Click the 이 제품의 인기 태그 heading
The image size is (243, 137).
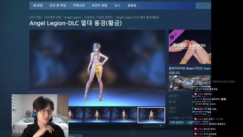tap(181, 118)
